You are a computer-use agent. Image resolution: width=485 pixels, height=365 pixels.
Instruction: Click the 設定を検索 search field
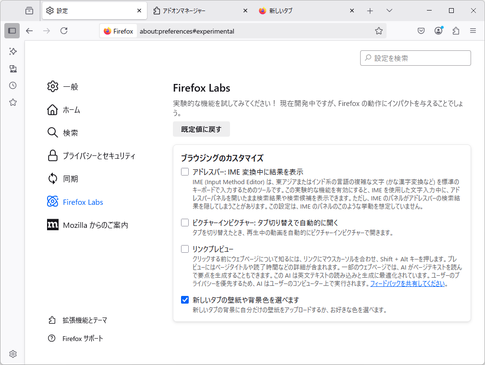pyautogui.click(x=415, y=58)
